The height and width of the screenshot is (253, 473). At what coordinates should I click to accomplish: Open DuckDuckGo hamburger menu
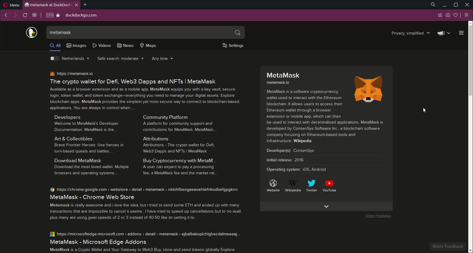(461, 33)
